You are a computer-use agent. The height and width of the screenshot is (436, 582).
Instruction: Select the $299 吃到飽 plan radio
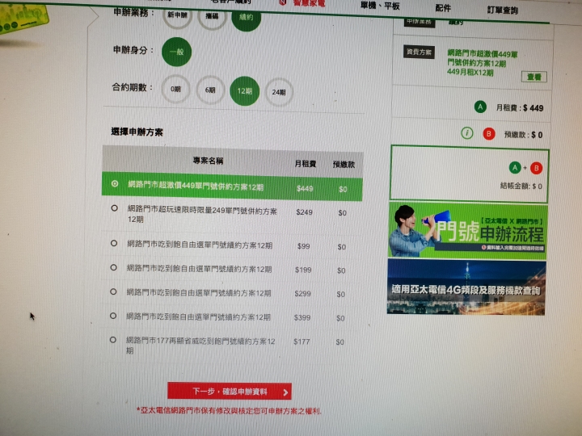[114, 291]
